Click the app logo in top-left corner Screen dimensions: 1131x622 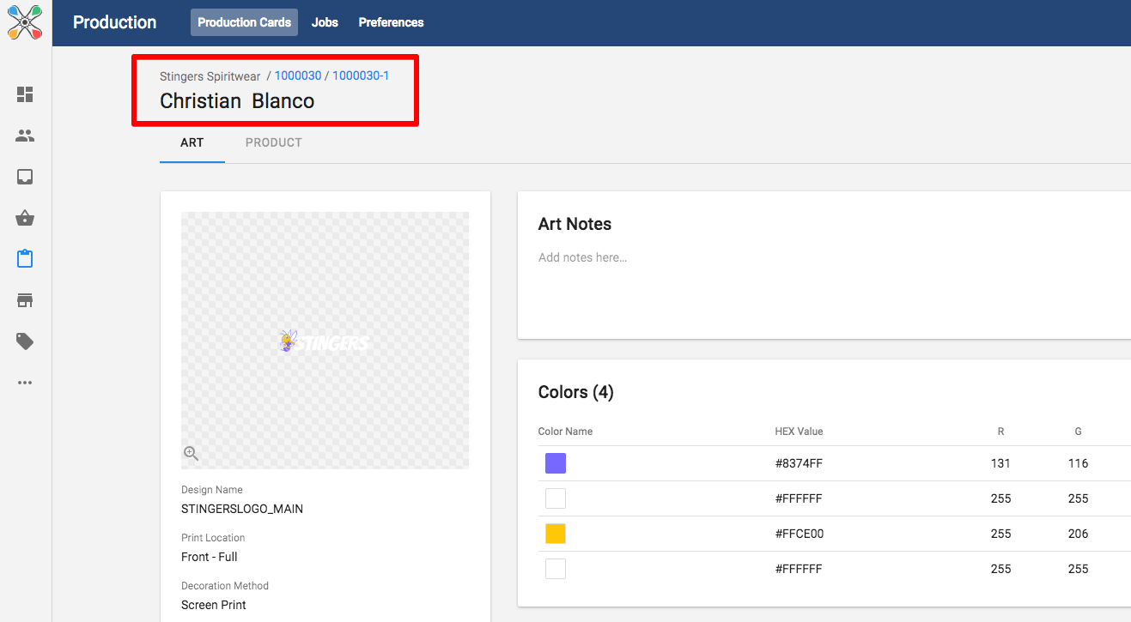25,22
